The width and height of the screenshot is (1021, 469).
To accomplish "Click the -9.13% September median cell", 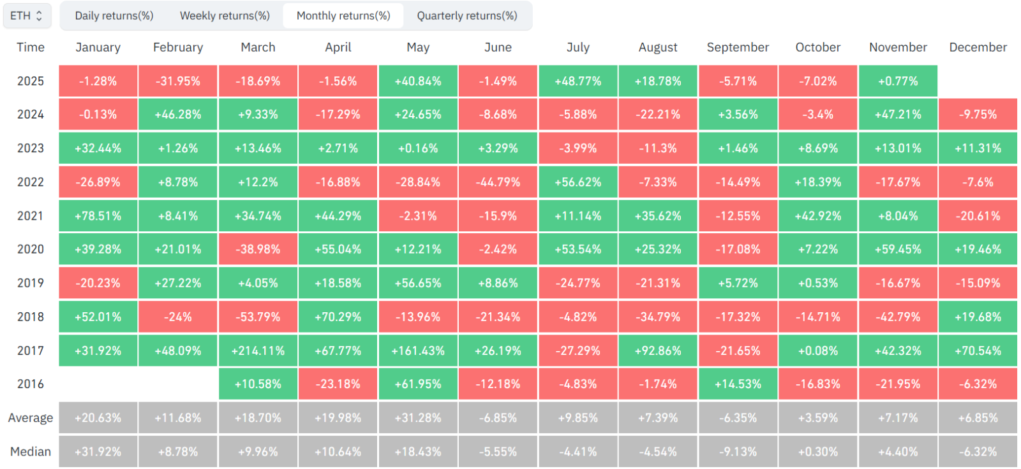I will 738,452.
